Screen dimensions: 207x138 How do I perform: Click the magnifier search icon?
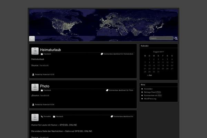(176, 38)
